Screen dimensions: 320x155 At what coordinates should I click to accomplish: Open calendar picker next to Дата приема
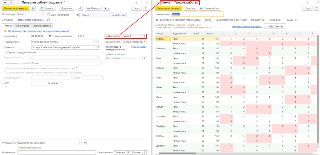(x=50, y=36)
